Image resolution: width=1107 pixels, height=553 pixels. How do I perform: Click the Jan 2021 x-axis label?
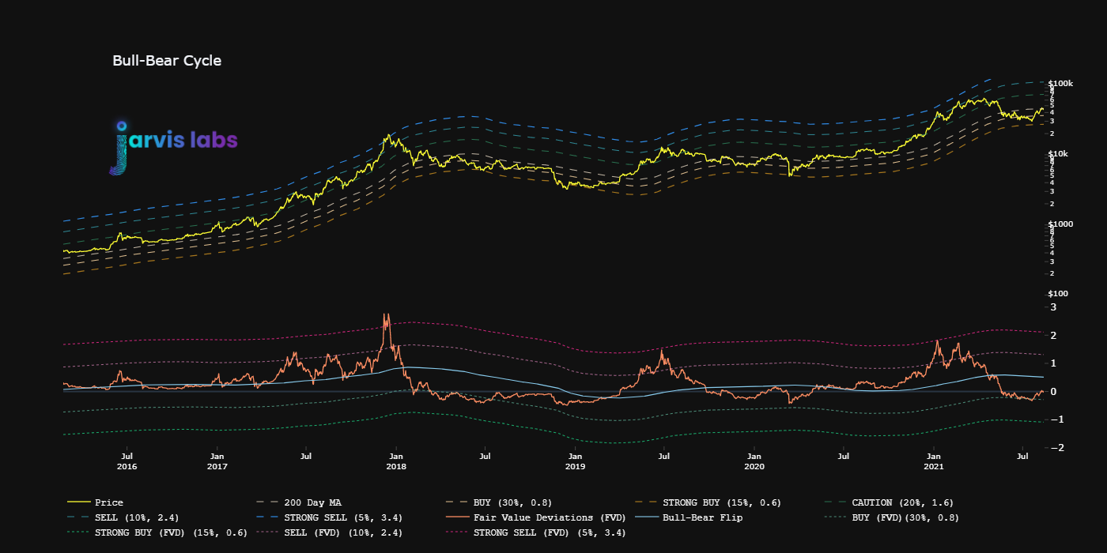[x=934, y=461]
